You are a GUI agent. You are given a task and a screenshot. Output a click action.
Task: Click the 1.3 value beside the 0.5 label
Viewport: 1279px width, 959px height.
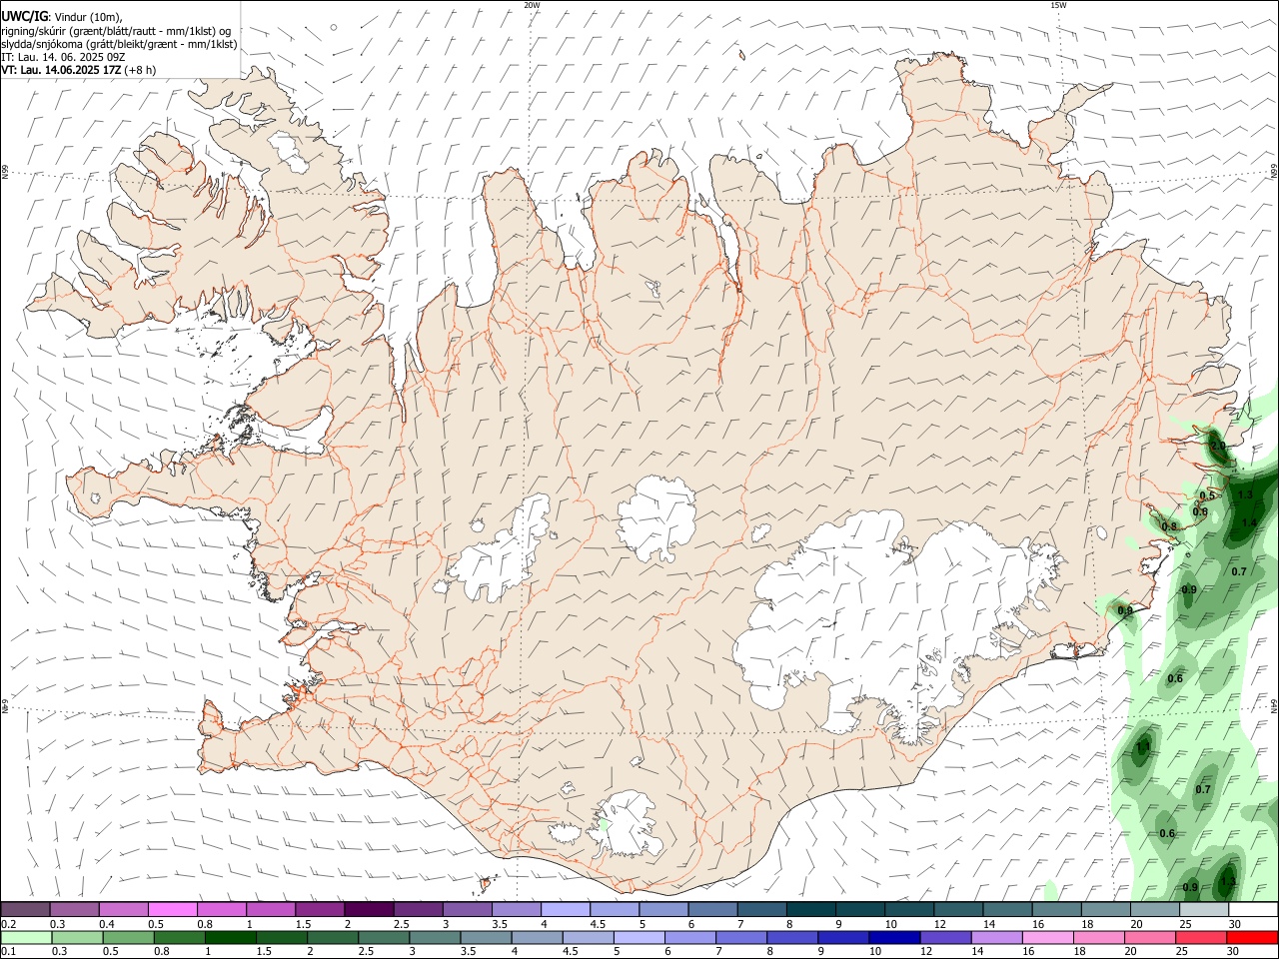(1245, 494)
